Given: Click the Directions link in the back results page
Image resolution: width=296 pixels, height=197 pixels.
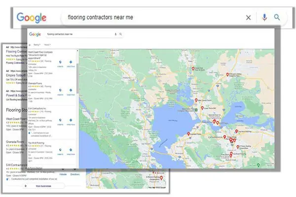Looking at the screenshot, I should point(75,174).
